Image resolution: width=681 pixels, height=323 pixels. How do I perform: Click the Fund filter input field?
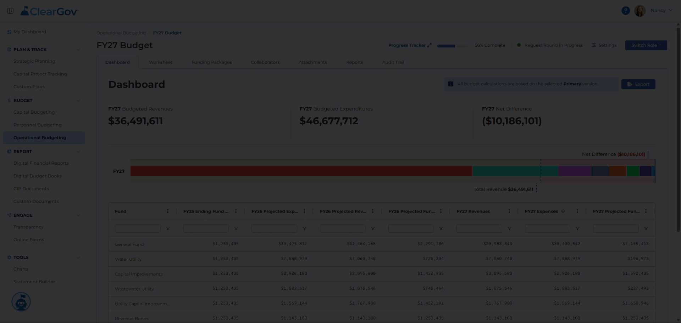[x=138, y=229]
